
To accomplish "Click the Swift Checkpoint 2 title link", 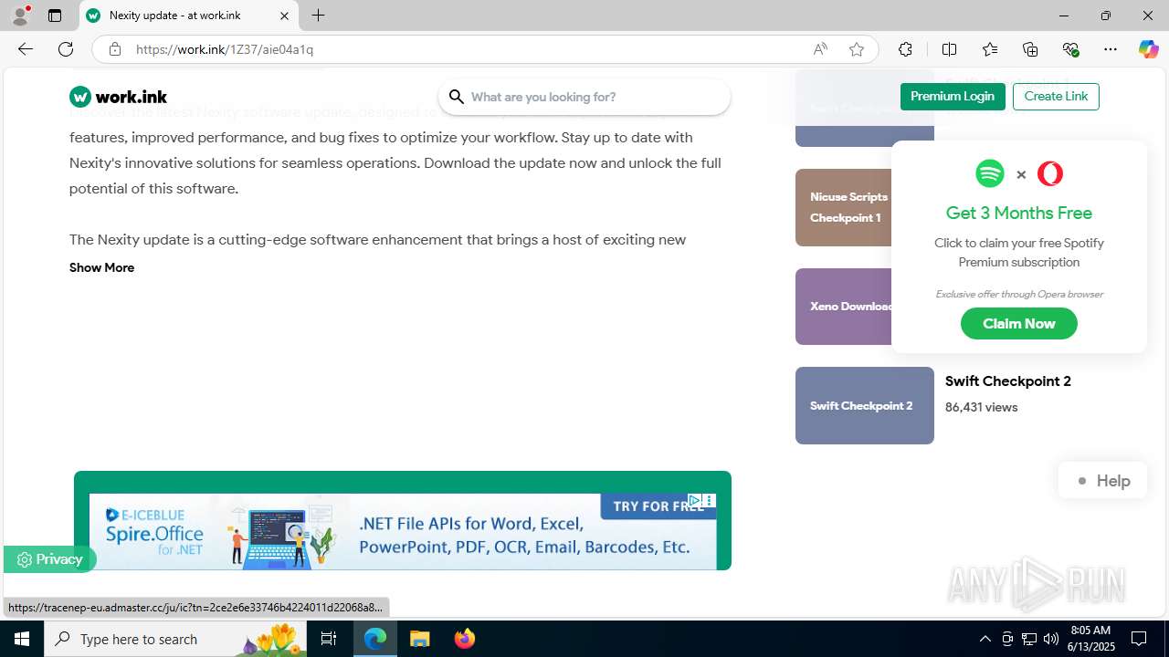I will point(1008,381).
